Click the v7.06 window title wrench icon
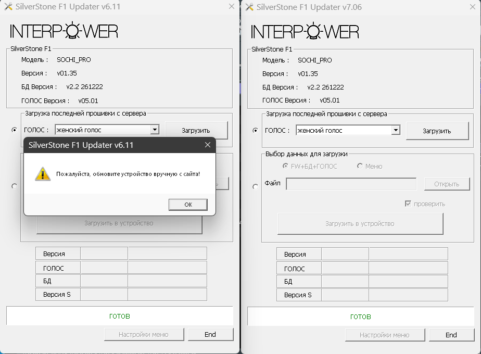The height and width of the screenshot is (354, 481). click(x=249, y=7)
